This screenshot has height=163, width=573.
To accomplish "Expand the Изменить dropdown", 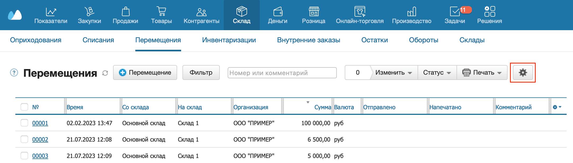I will pos(393,73).
